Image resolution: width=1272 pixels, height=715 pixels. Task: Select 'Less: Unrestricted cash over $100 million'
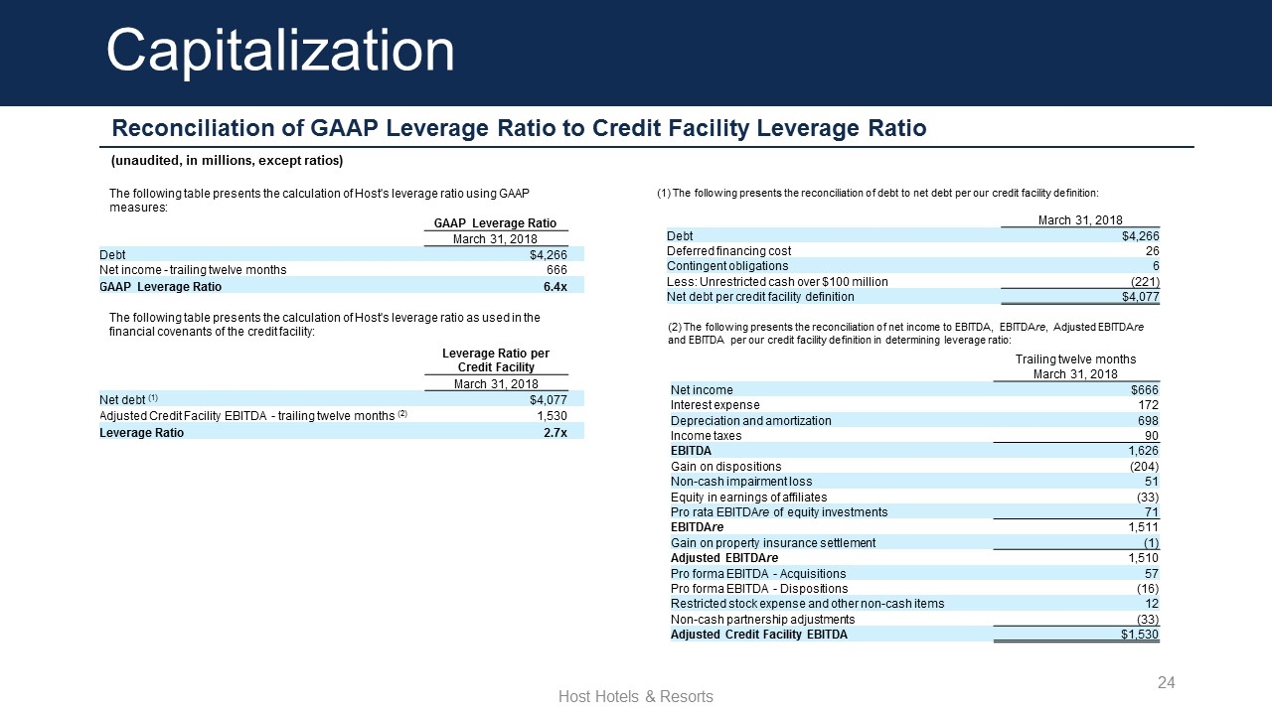click(777, 281)
